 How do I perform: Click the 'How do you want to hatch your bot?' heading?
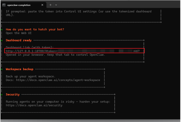(35, 29)
